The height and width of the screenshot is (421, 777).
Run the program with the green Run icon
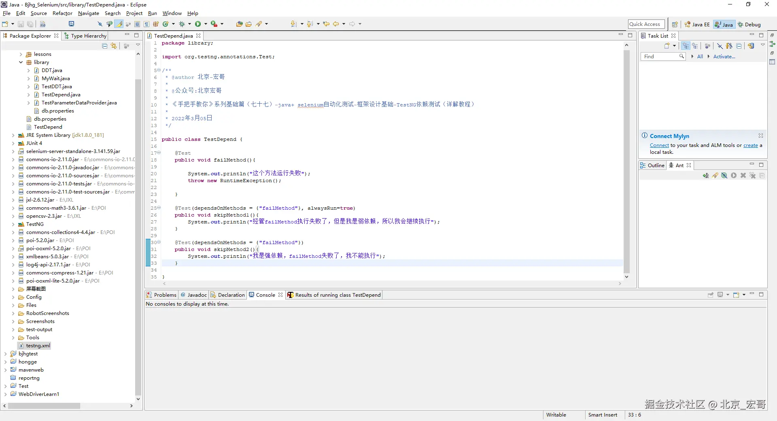198,24
